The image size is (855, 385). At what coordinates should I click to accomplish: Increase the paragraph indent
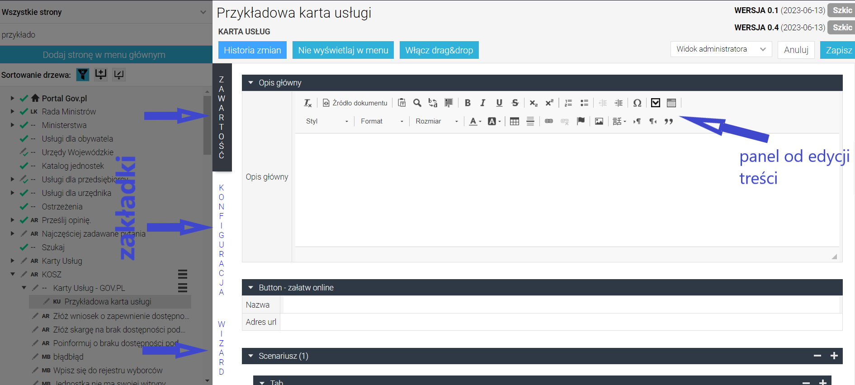(x=619, y=103)
